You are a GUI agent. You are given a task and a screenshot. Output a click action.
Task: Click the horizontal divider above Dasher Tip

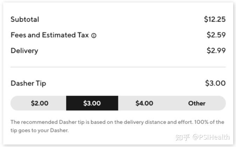point(118,67)
